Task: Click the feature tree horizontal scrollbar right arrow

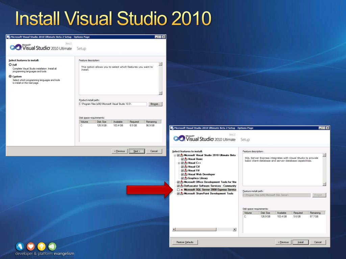Action: coord(234,229)
